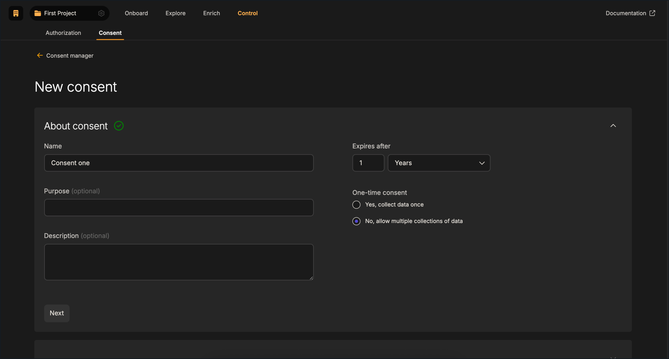Viewport: 669px width, 359px height.
Task: Select No, allow multiple collections of data
Action: pyautogui.click(x=356, y=221)
